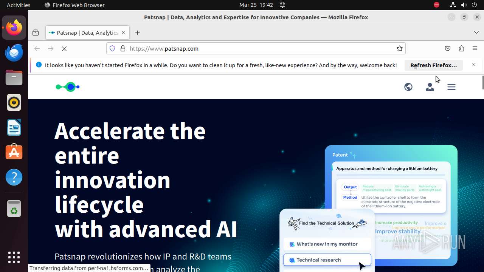Open the clock and calendar panel
The image size is (484, 272).
point(256,5)
